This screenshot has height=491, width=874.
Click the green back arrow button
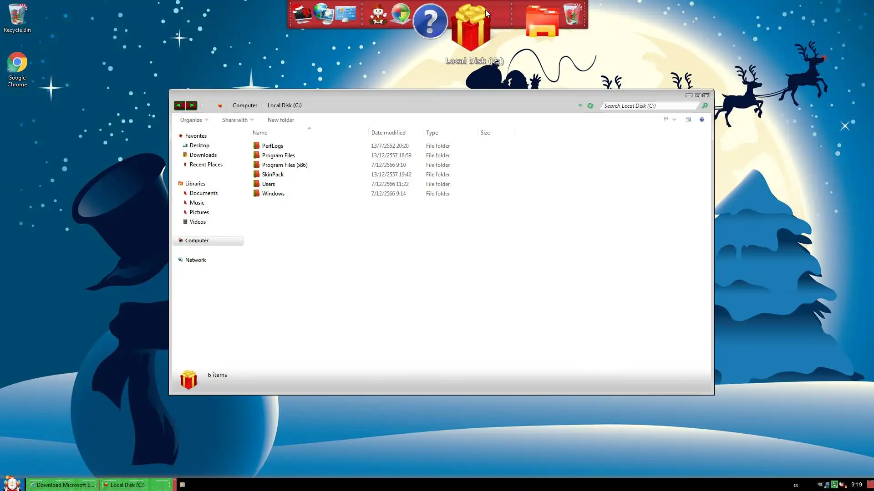[x=179, y=105]
